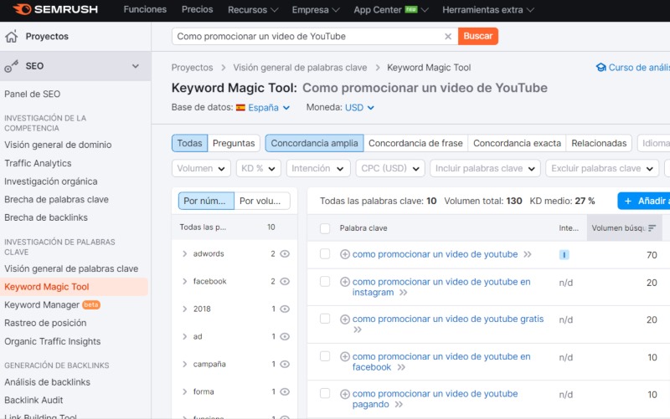This screenshot has width=670, height=419.
Task: Click the informational intent badge 'I'
Action: tap(564, 255)
